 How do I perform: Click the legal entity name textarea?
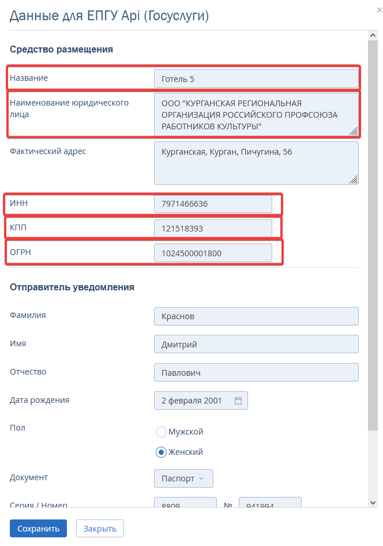[256, 114]
